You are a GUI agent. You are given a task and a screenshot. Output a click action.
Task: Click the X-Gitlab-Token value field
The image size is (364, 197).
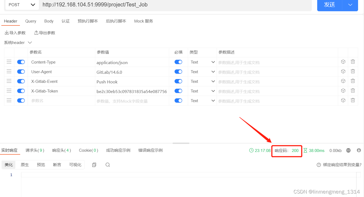(x=132, y=91)
